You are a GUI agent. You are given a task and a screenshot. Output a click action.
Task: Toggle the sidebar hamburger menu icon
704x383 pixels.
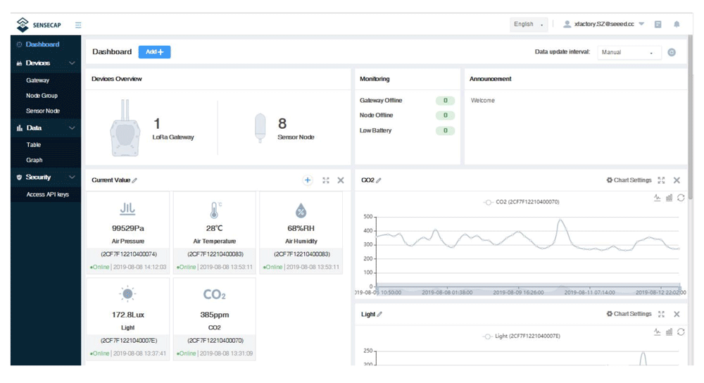(78, 25)
